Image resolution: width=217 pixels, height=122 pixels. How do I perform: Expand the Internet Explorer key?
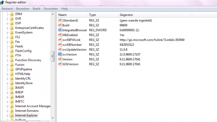pos(7,115)
